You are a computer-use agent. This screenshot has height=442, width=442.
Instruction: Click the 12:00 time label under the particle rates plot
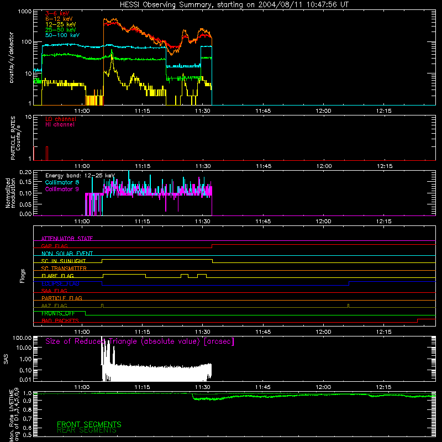pyautogui.click(x=324, y=166)
